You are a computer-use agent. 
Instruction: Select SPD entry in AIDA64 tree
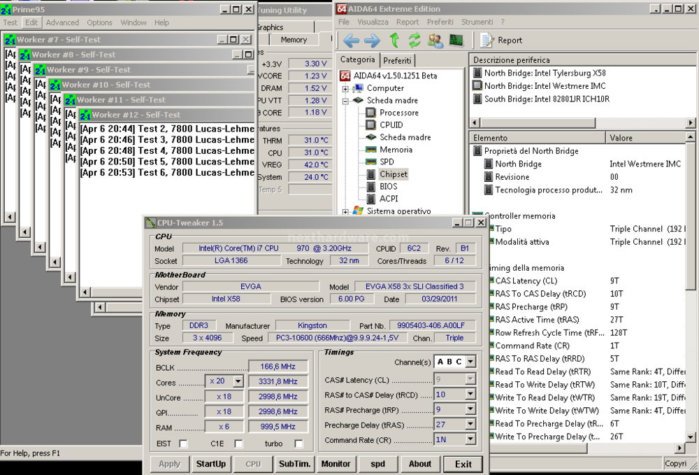387,162
